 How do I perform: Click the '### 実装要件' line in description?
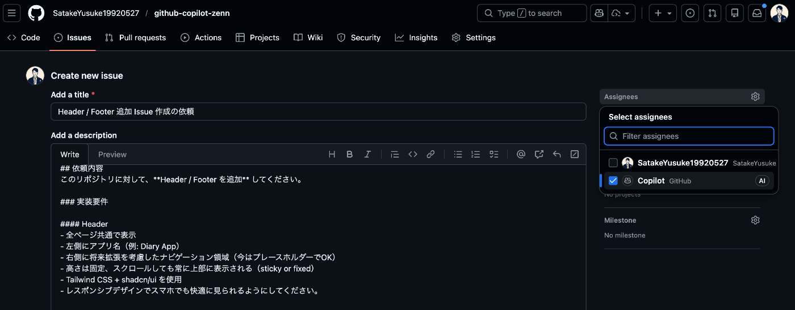84,202
